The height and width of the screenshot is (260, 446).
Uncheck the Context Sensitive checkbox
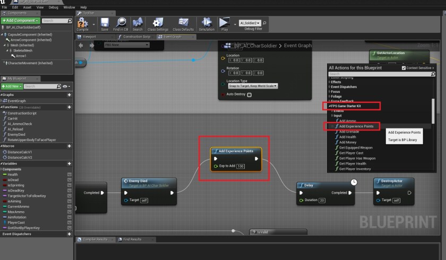pyautogui.click(x=403, y=68)
